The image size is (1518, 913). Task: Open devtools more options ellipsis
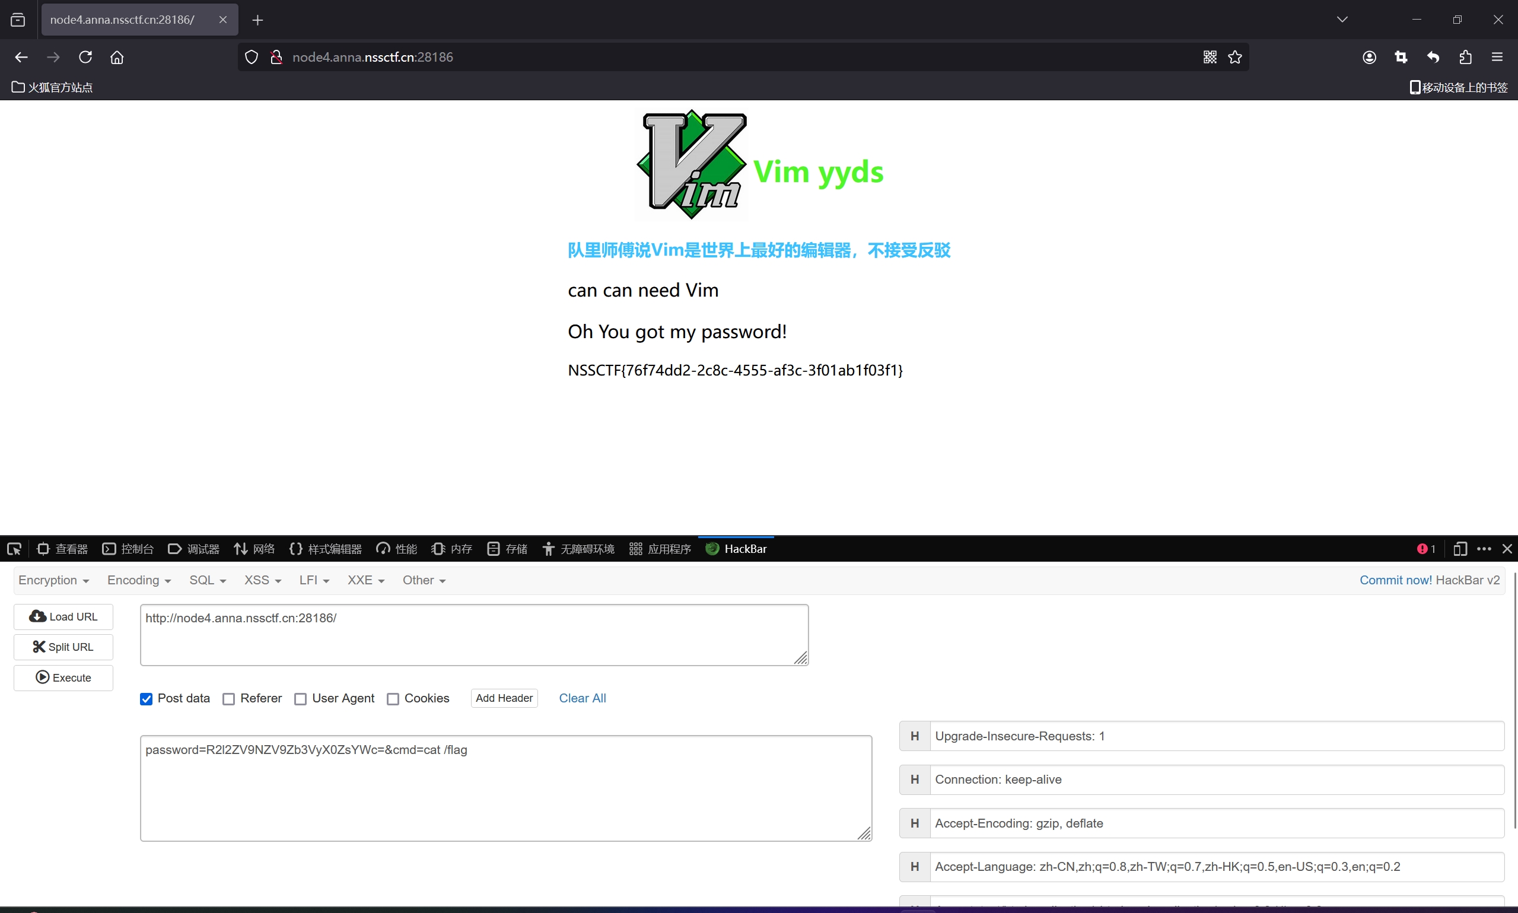[1484, 549]
